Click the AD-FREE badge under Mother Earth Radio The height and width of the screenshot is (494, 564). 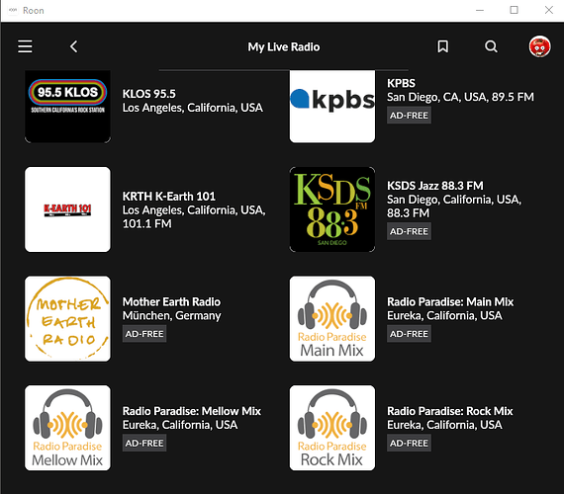(144, 334)
